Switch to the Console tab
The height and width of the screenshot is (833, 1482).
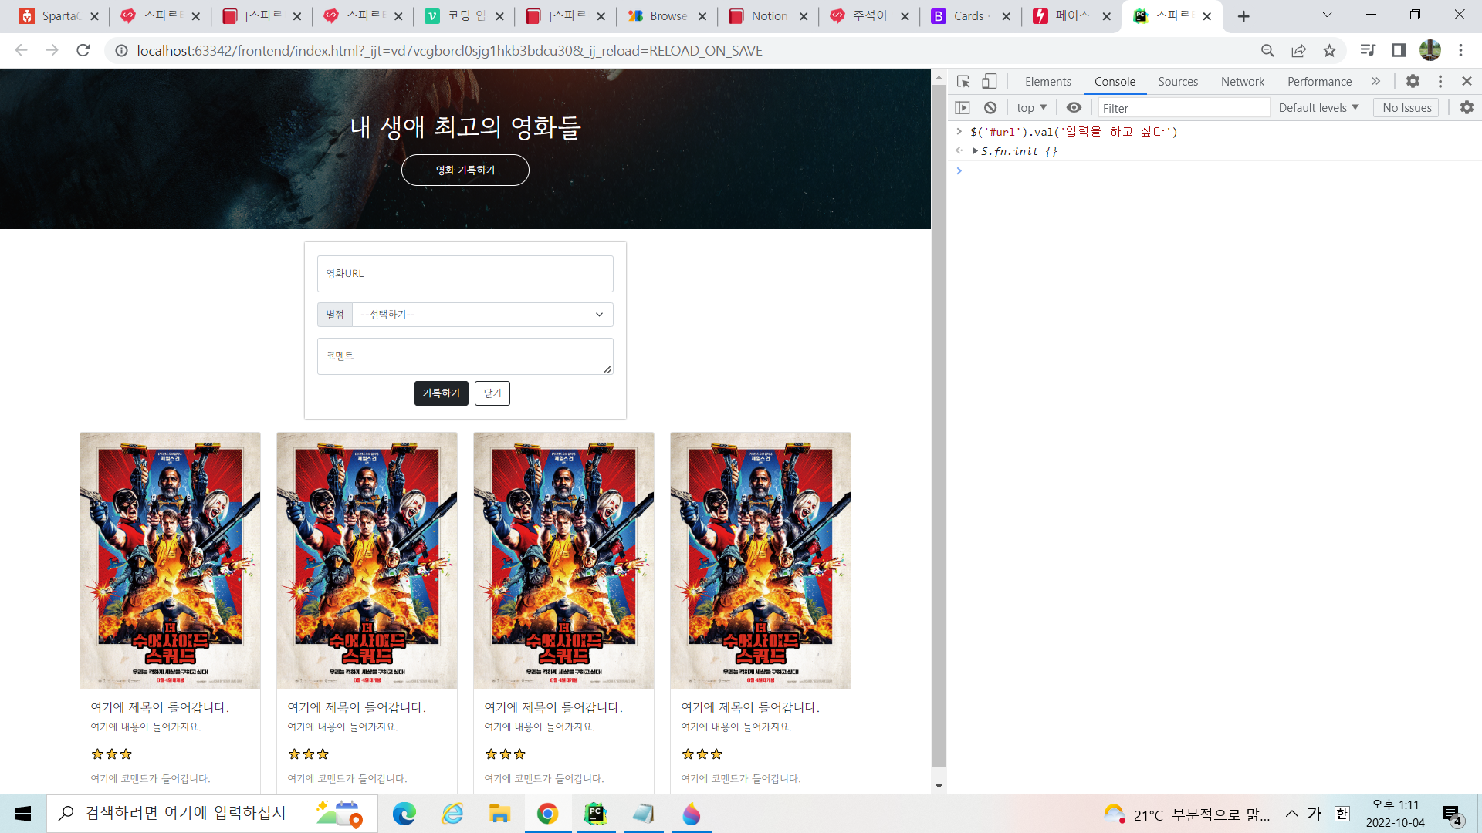pos(1115,81)
